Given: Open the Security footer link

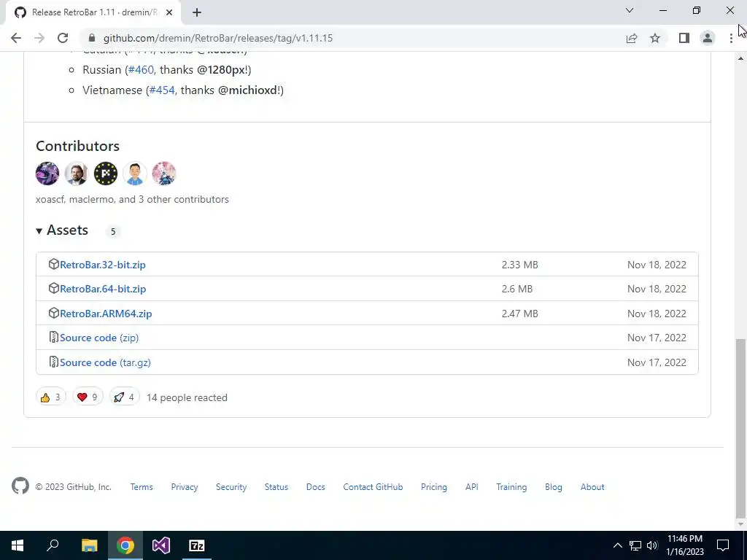Looking at the screenshot, I should [x=231, y=487].
